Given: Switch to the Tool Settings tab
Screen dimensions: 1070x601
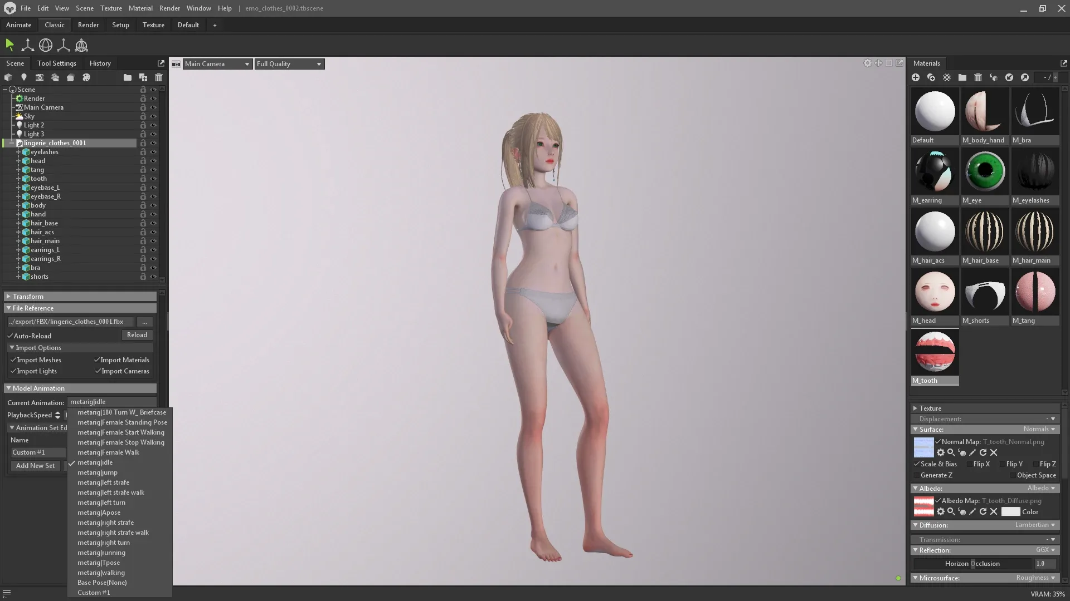Looking at the screenshot, I should coord(56,63).
